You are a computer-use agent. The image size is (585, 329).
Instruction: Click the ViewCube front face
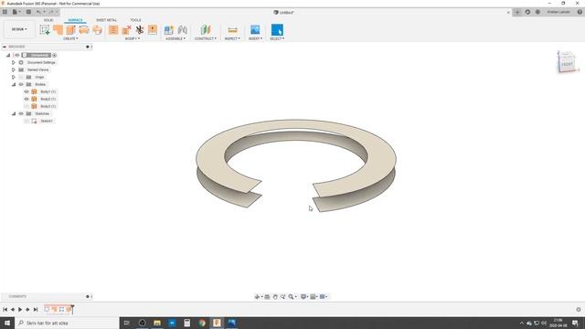[x=567, y=64]
